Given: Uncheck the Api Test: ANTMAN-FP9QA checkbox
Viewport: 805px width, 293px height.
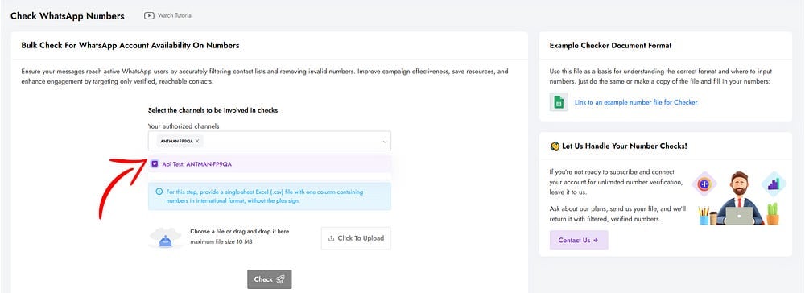Looking at the screenshot, I should click(x=155, y=164).
